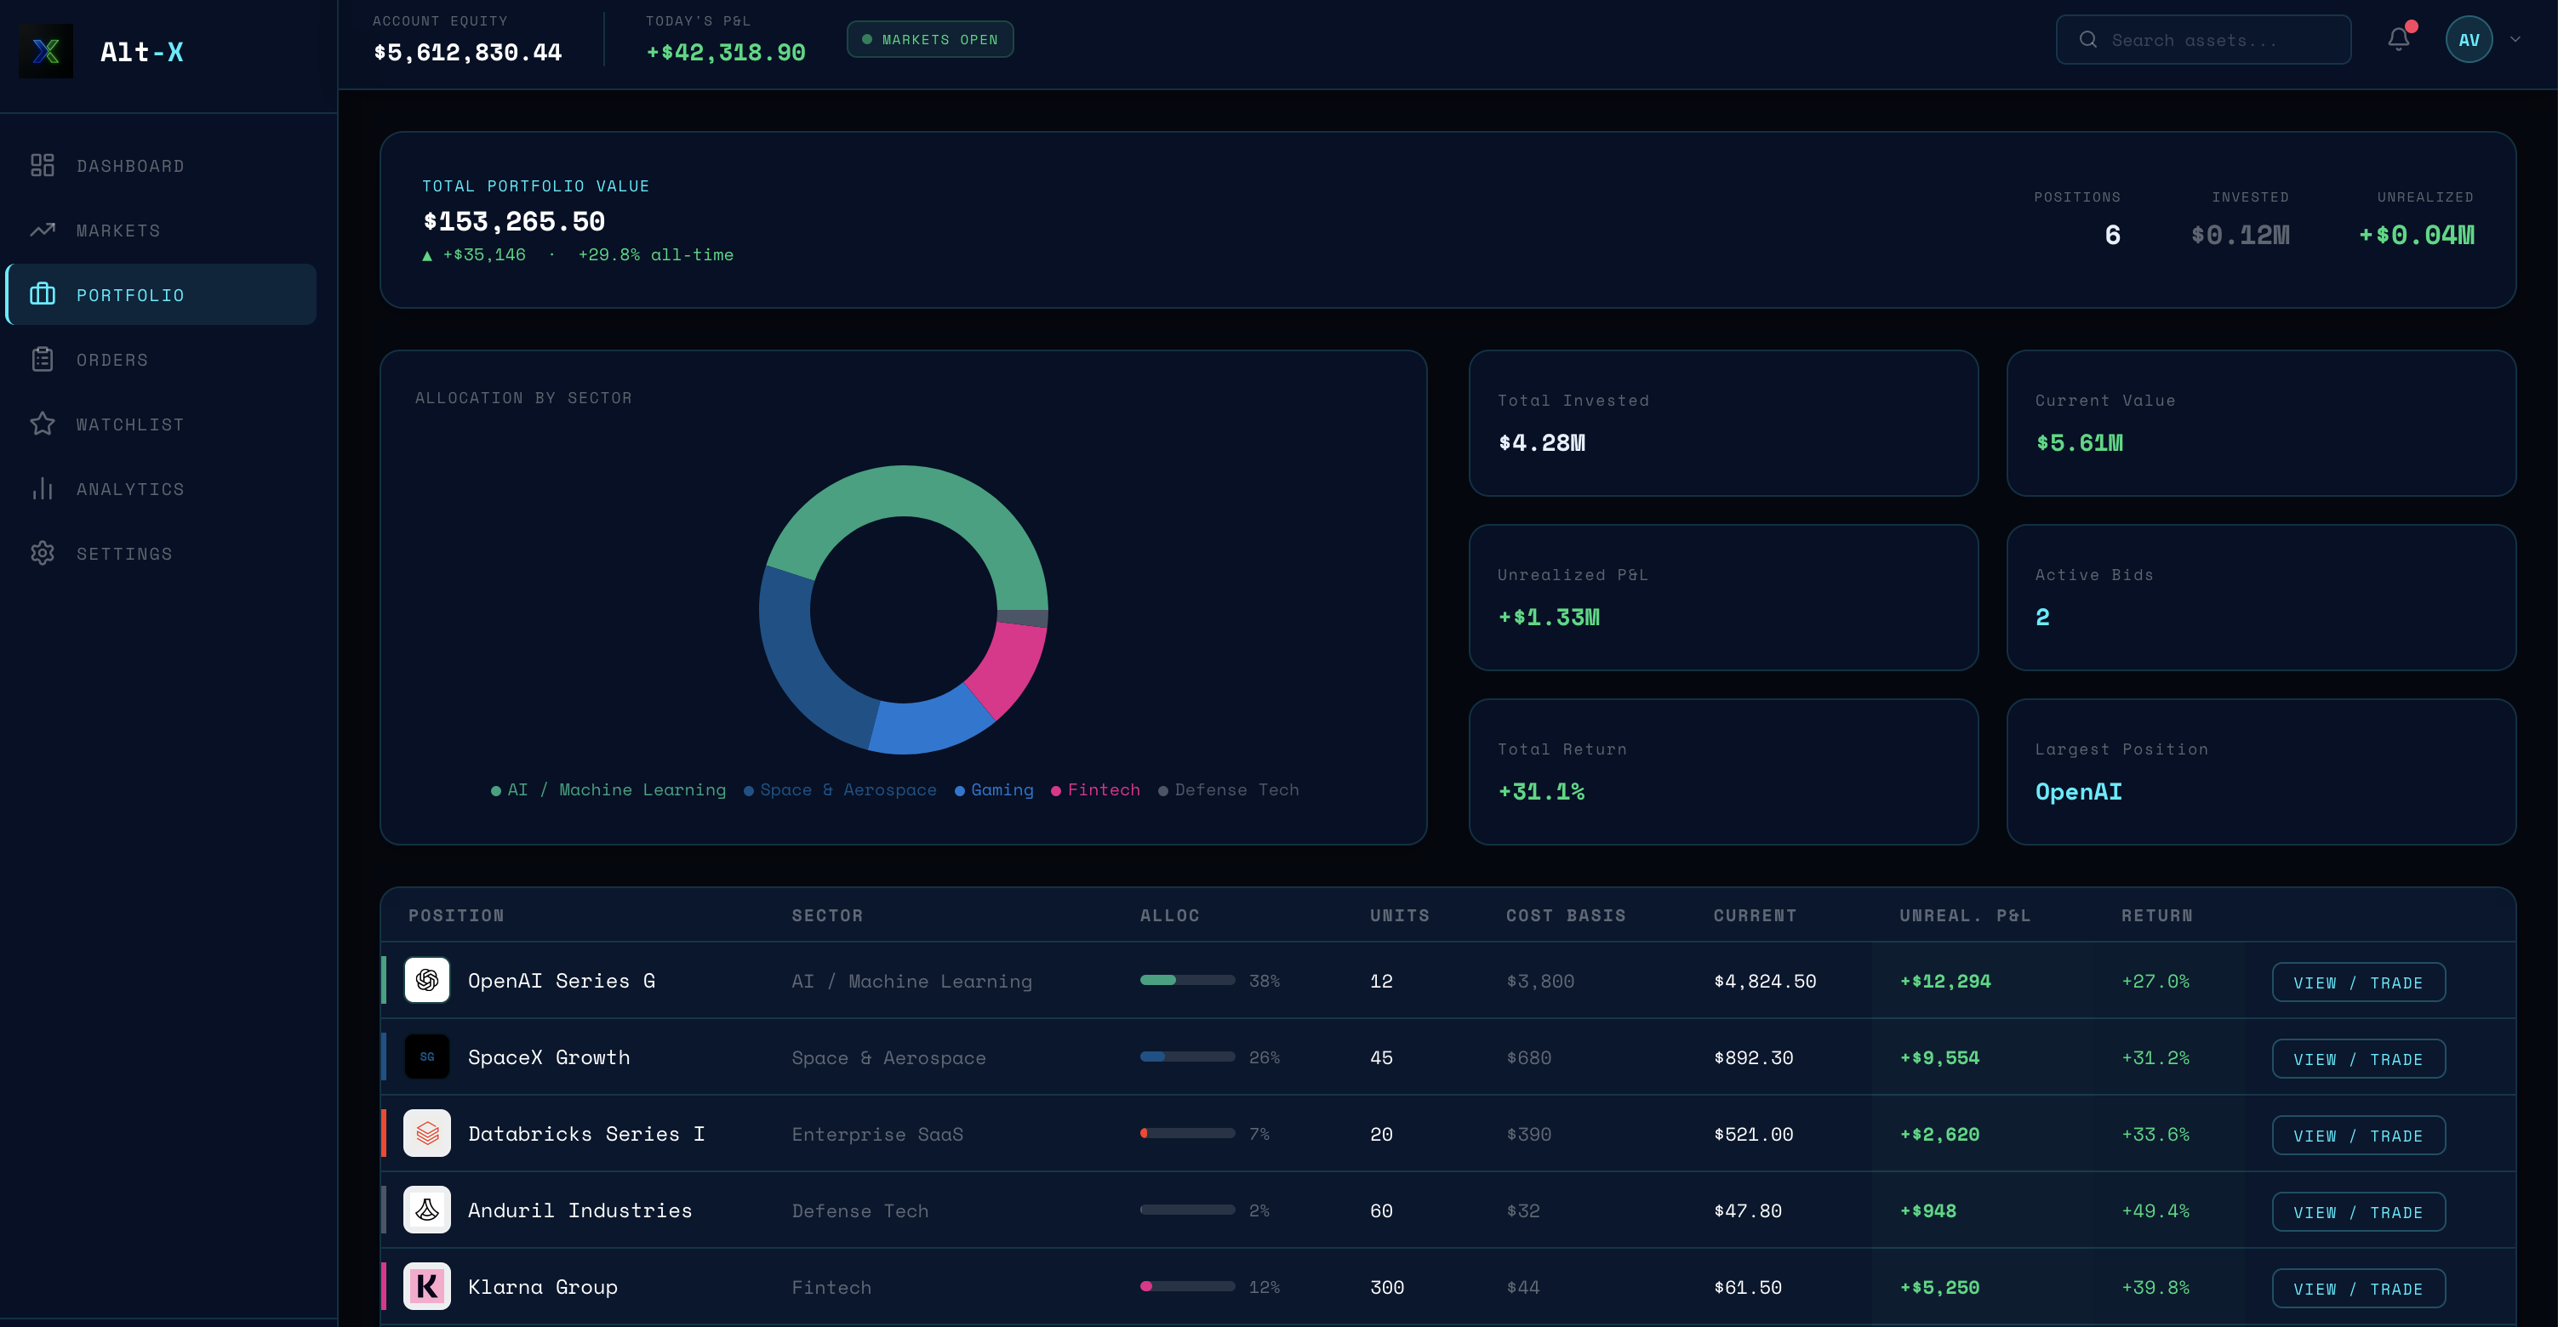Open the Dashboard grid icon
Screen dimensions: 2558x1327
tap(43, 166)
